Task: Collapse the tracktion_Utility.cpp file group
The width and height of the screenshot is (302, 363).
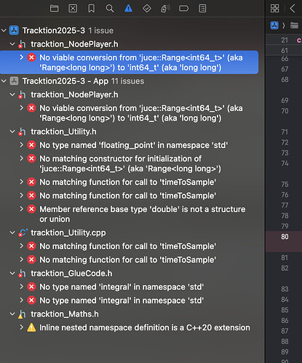Action: [x=12, y=233]
